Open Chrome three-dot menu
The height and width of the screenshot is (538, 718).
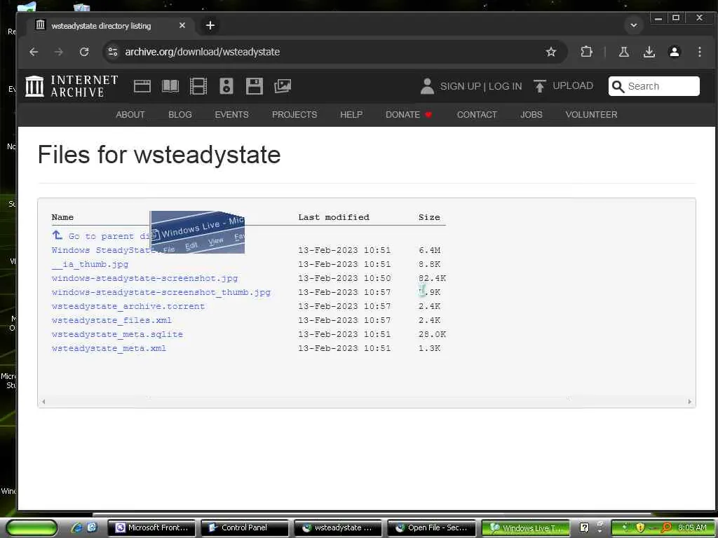pos(699,52)
